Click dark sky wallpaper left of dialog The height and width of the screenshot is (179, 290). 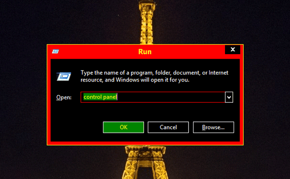tap(23, 92)
